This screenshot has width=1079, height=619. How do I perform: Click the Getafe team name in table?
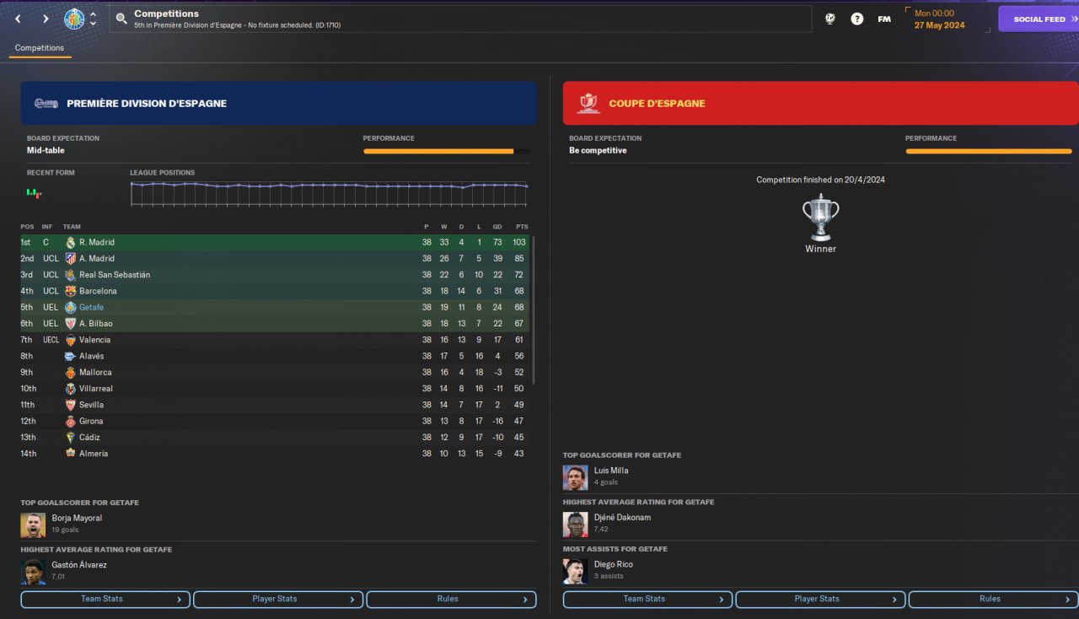[x=91, y=308]
